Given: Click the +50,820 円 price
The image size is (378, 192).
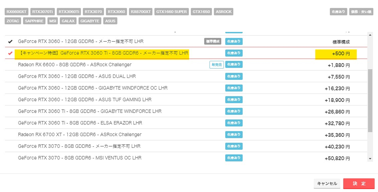Looking at the screenshot, I should click(337, 158).
